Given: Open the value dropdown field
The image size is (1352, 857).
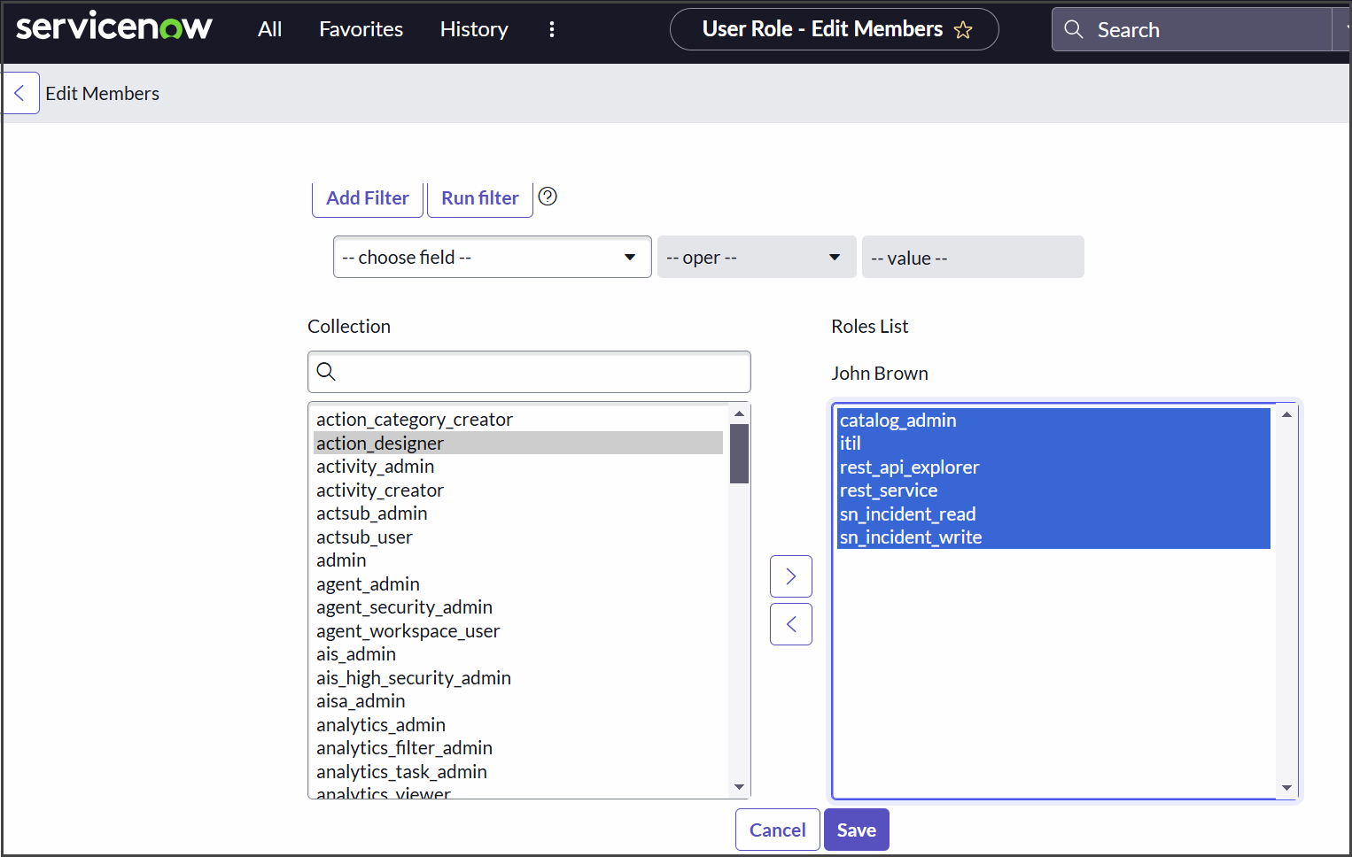Looking at the screenshot, I should [x=972, y=258].
